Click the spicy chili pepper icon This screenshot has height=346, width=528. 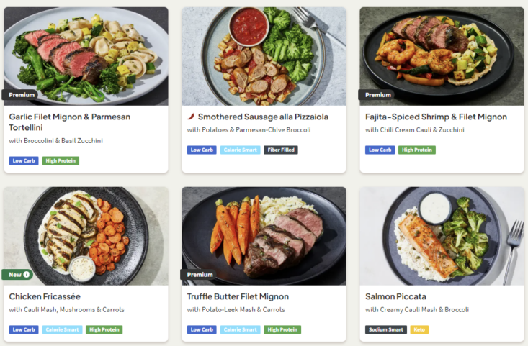[191, 117]
